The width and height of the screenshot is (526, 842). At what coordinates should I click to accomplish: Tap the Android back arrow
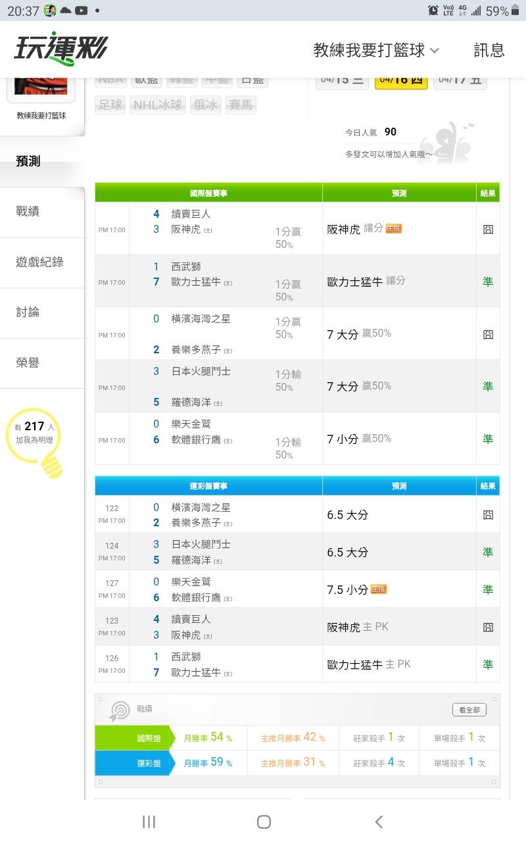click(379, 822)
